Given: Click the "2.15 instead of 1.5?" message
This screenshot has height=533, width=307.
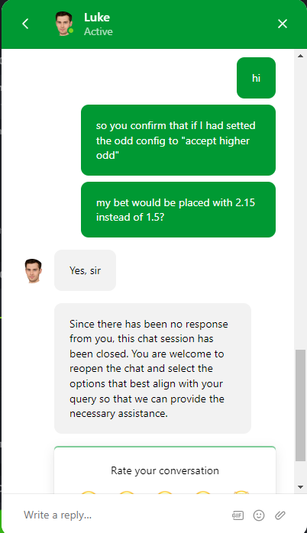Looking at the screenshot, I should point(178,209).
